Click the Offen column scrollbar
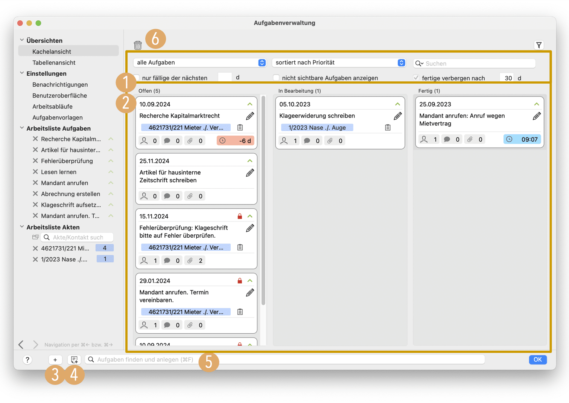 tap(263, 201)
